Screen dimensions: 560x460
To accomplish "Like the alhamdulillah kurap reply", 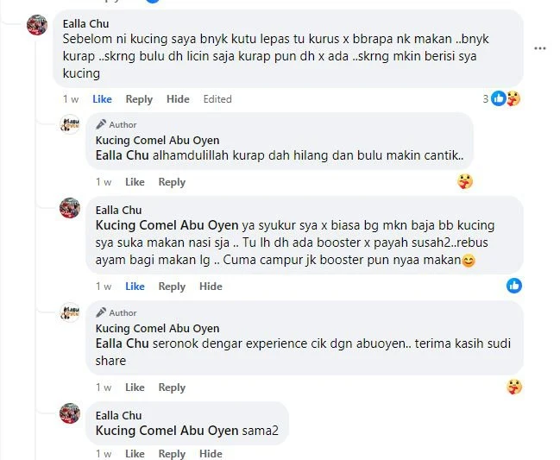I will [x=135, y=182].
